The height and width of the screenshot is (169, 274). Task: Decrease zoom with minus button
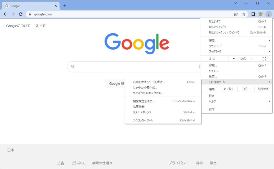tap(234, 59)
